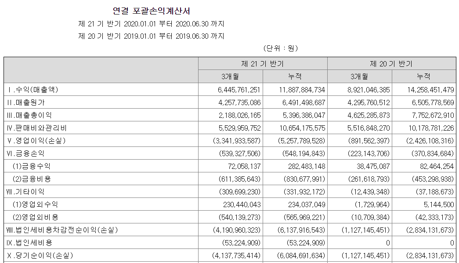Select cumulative revenue 11,887,884,734
Viewport: 459px width, 263px height.
(x=302, y=90)
